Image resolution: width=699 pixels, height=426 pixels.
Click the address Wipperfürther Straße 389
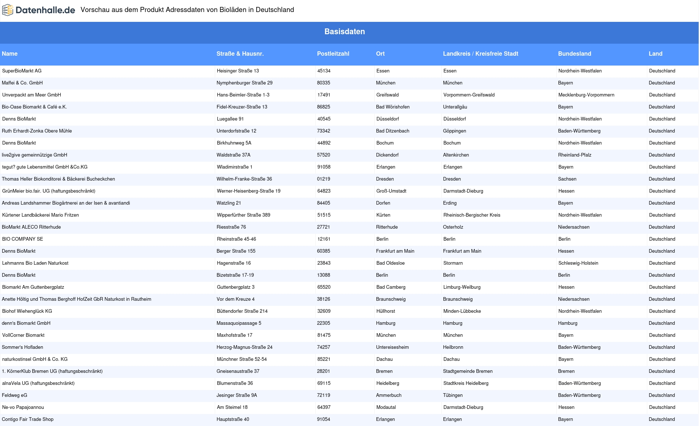[x=244, y=215]
